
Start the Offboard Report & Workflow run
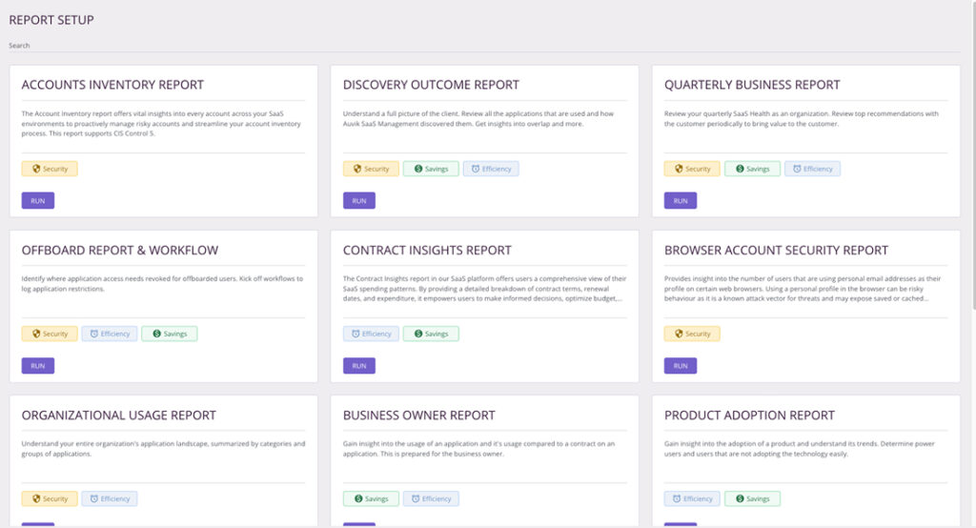[38, 366]
